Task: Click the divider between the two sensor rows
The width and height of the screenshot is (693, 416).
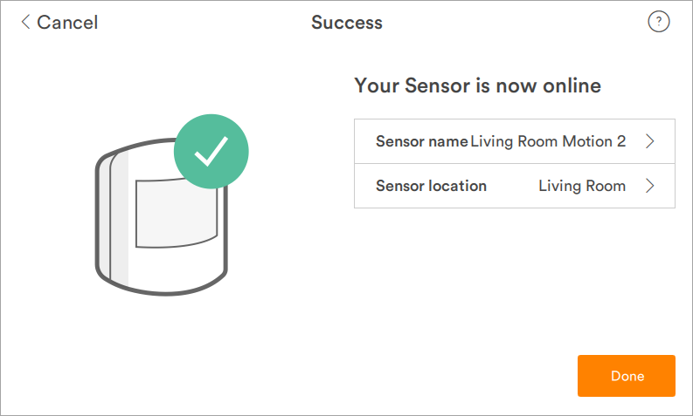Action: pyautogui.click(x=514, y=163)
